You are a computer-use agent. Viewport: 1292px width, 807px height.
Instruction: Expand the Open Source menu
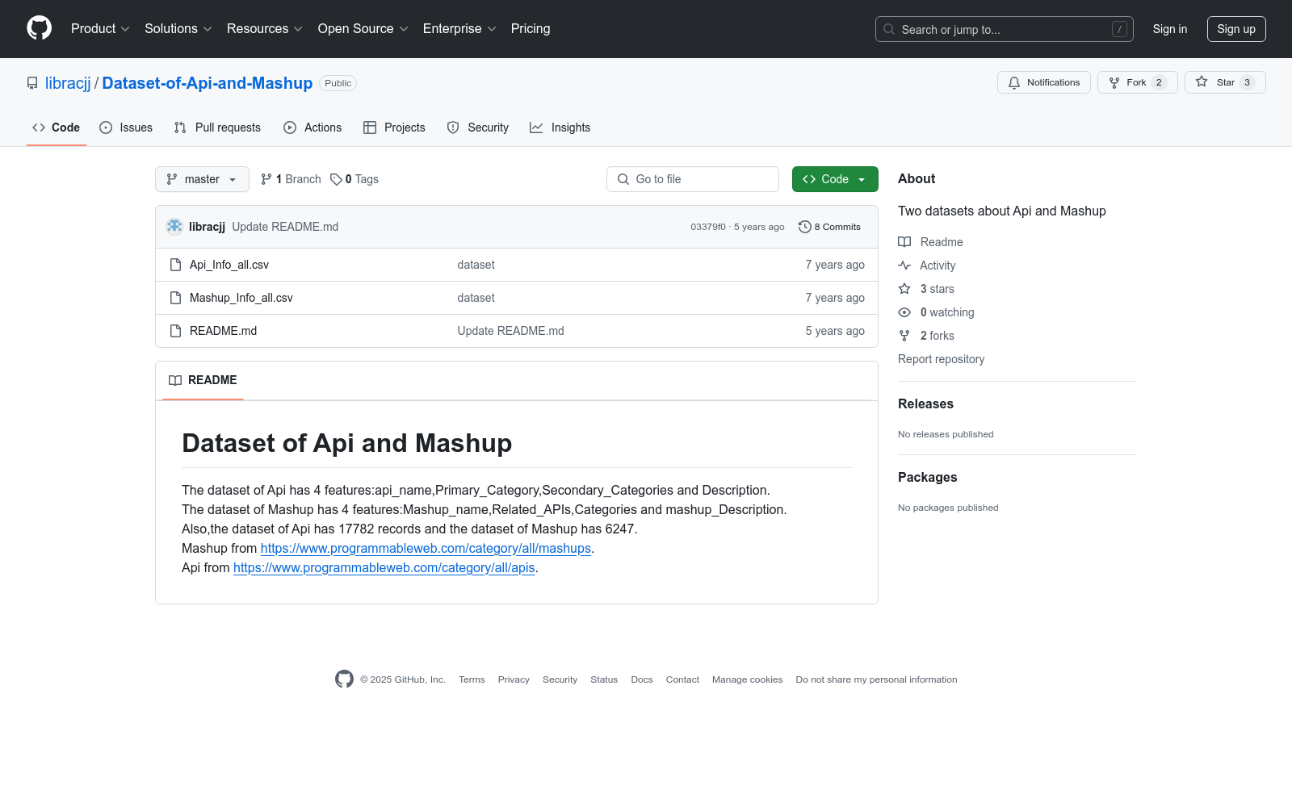pyautogui.click(x=363, y=29)
